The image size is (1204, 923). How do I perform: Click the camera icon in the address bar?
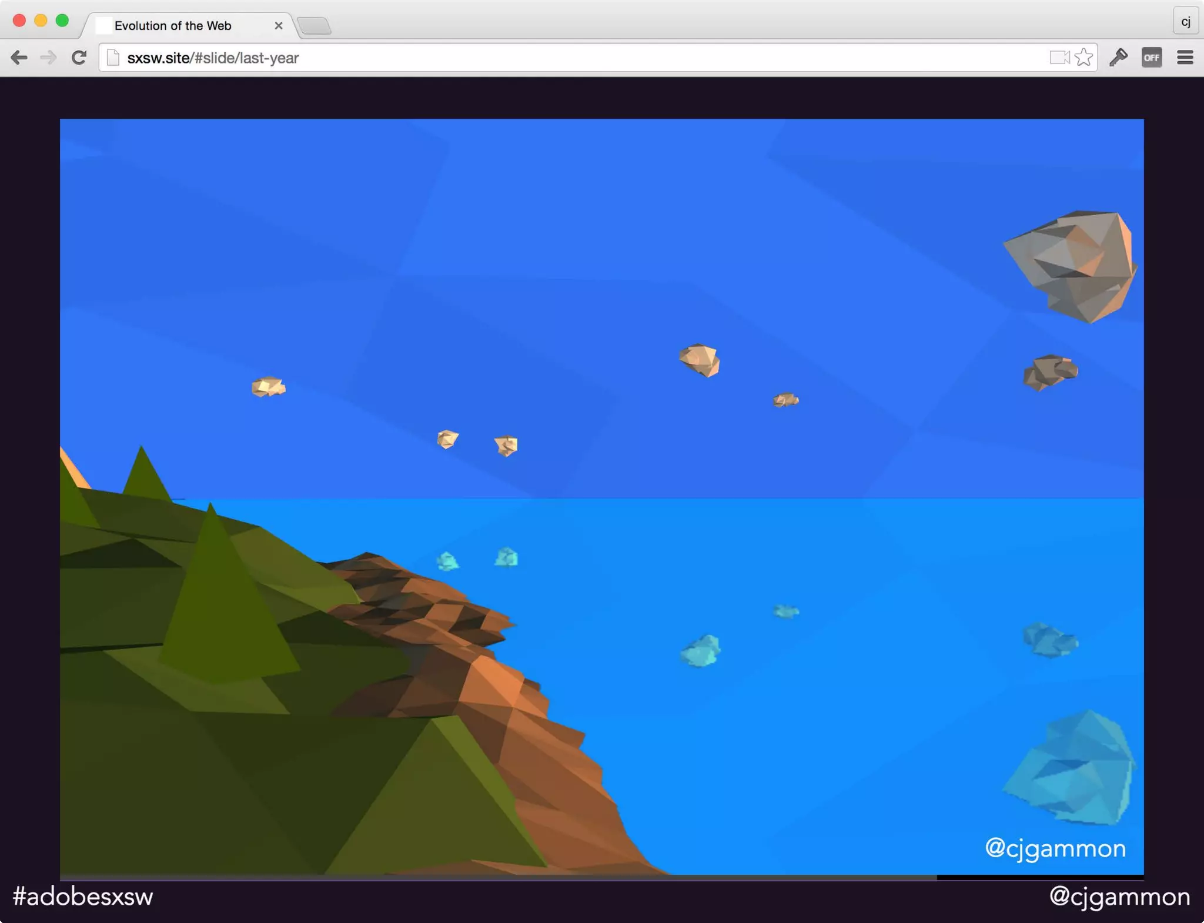click(x=1059, y=58)
